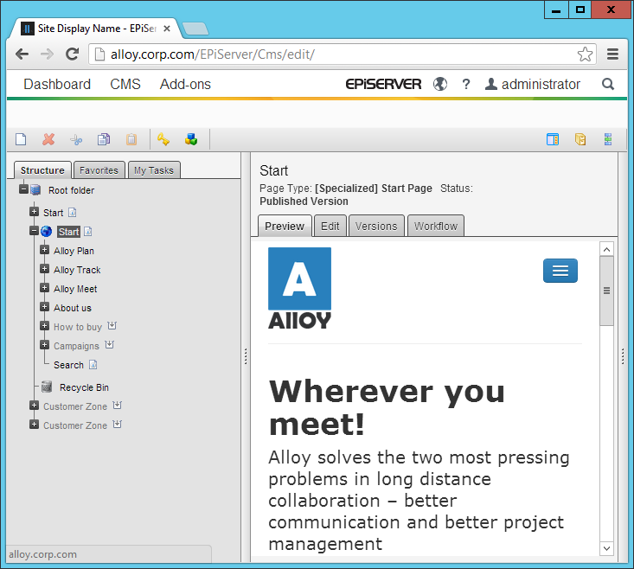Image resolution: width=634 pixels, height=569 pixels.
Task: Open the My Tasks tab
Action: (x=154, y=170)
